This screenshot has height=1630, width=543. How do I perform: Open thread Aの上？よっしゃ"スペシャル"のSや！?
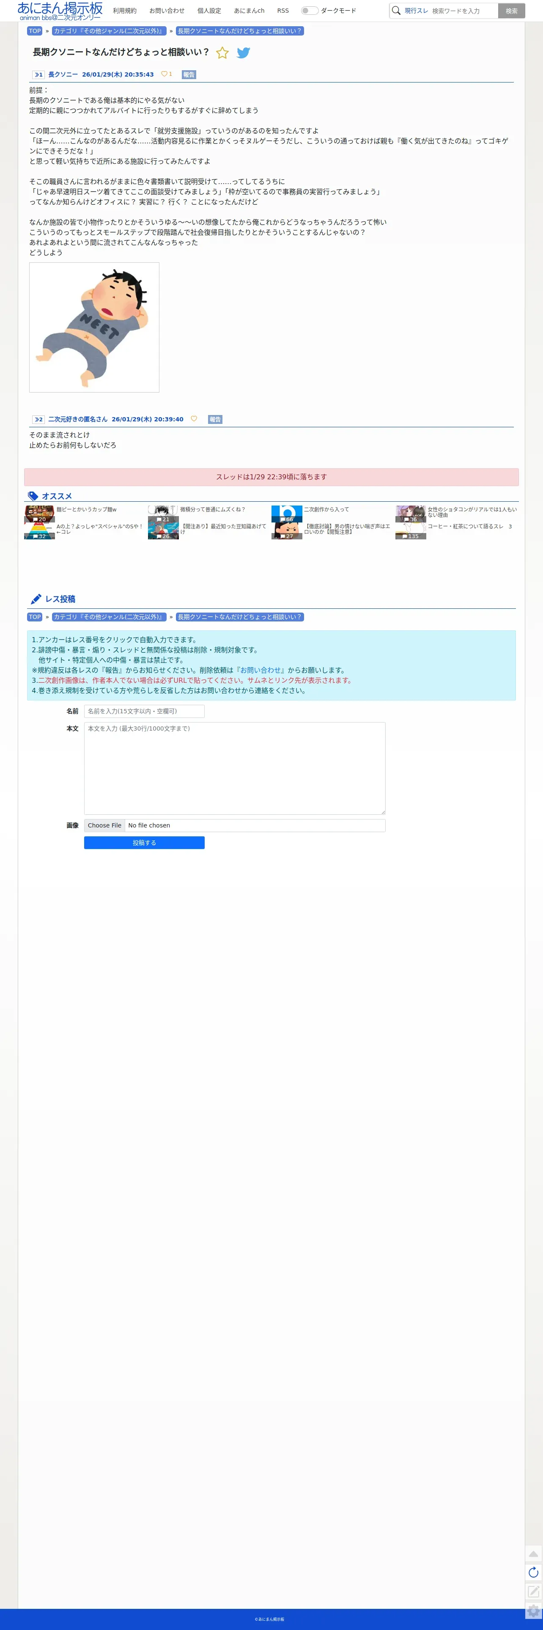[100, 529]
